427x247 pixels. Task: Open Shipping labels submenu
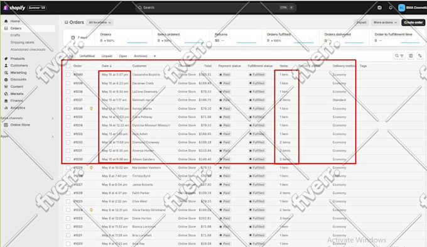[x=23, y=42]
